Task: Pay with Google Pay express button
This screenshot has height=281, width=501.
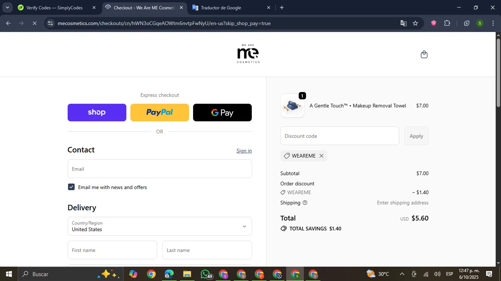Action: point(222,112)
